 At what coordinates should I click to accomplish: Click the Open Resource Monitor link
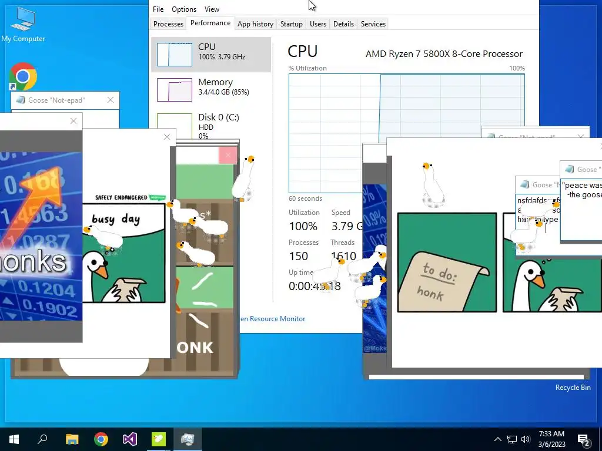[273, 319]
